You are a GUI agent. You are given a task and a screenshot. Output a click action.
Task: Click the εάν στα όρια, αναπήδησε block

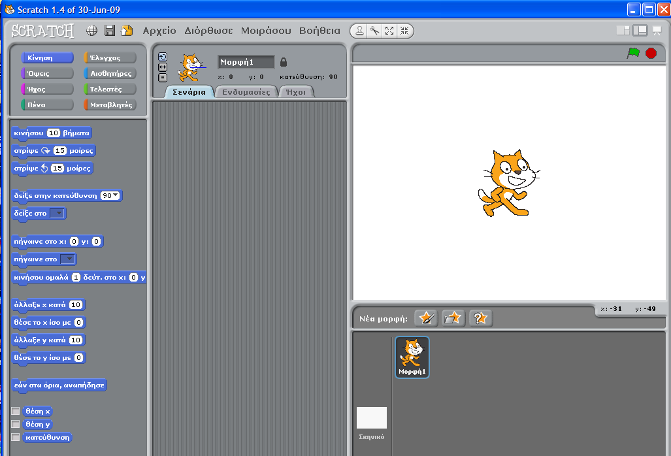tap(59, 385)
